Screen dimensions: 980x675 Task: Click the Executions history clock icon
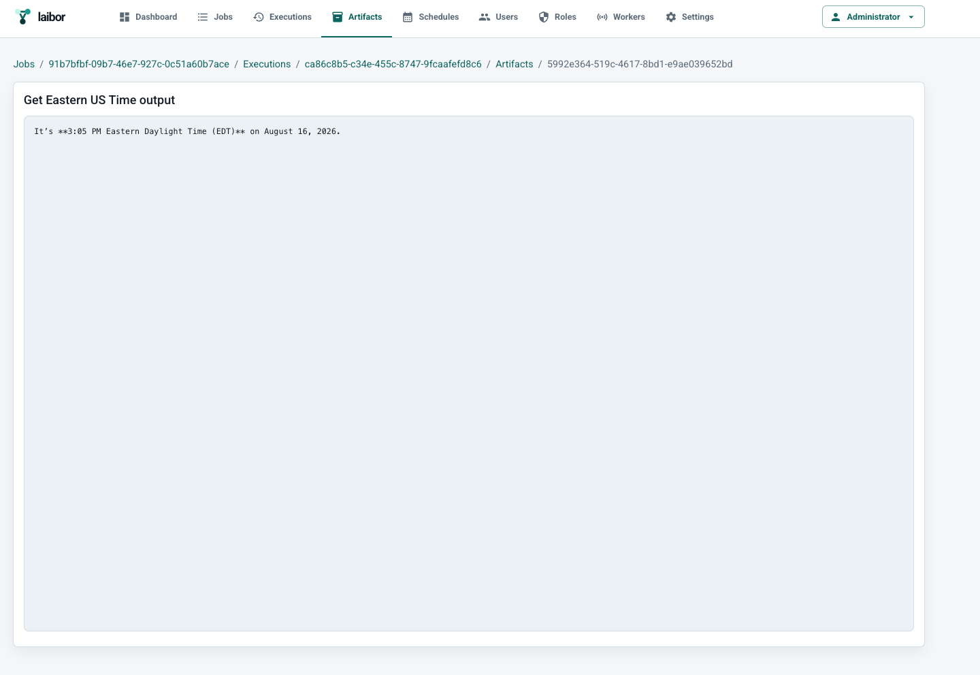[x=259, y=17]
